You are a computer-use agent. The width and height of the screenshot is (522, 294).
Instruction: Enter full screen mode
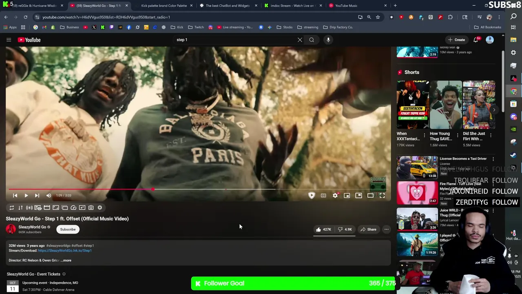click(x=382, y=196)
